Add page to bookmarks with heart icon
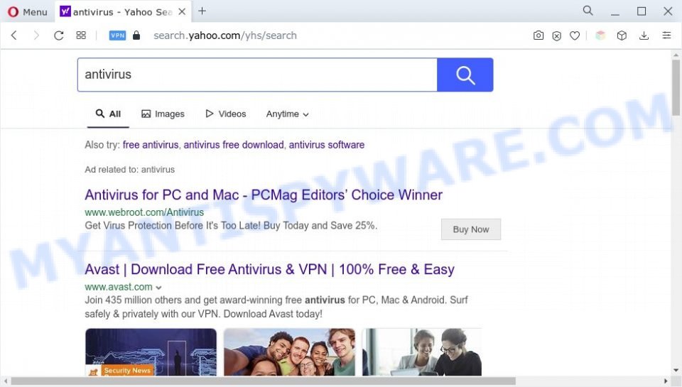The image size is (682, 387). click(x=575, y=36)
